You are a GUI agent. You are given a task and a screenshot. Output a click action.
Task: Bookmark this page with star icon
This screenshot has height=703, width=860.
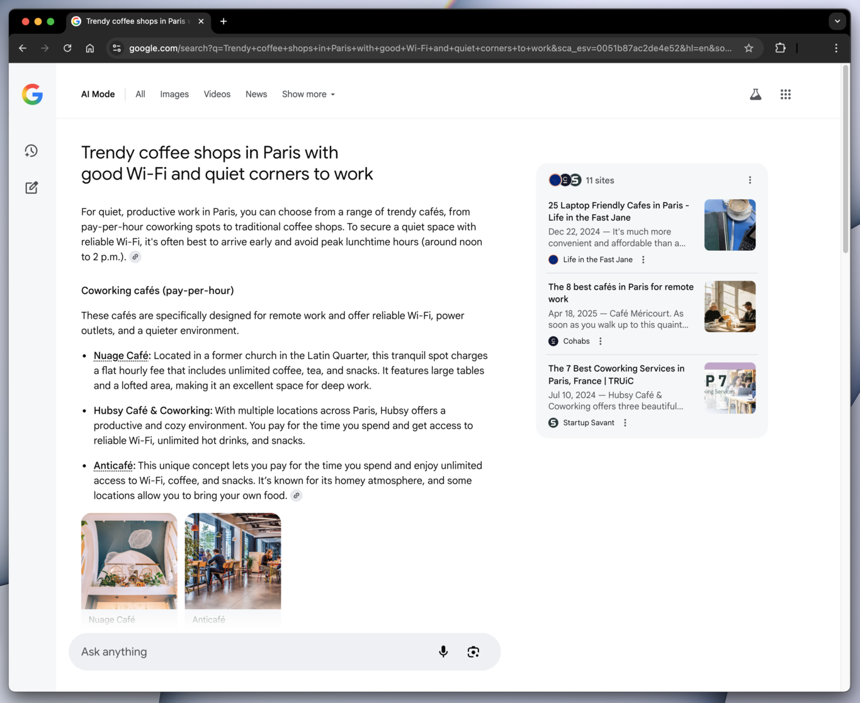(749, 48)
